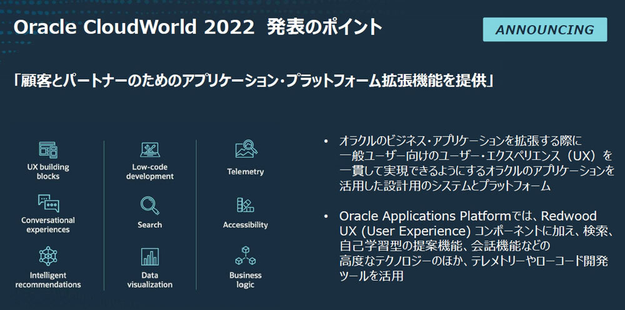
Task: Select the 'Business logic' label
Action: 246,280
